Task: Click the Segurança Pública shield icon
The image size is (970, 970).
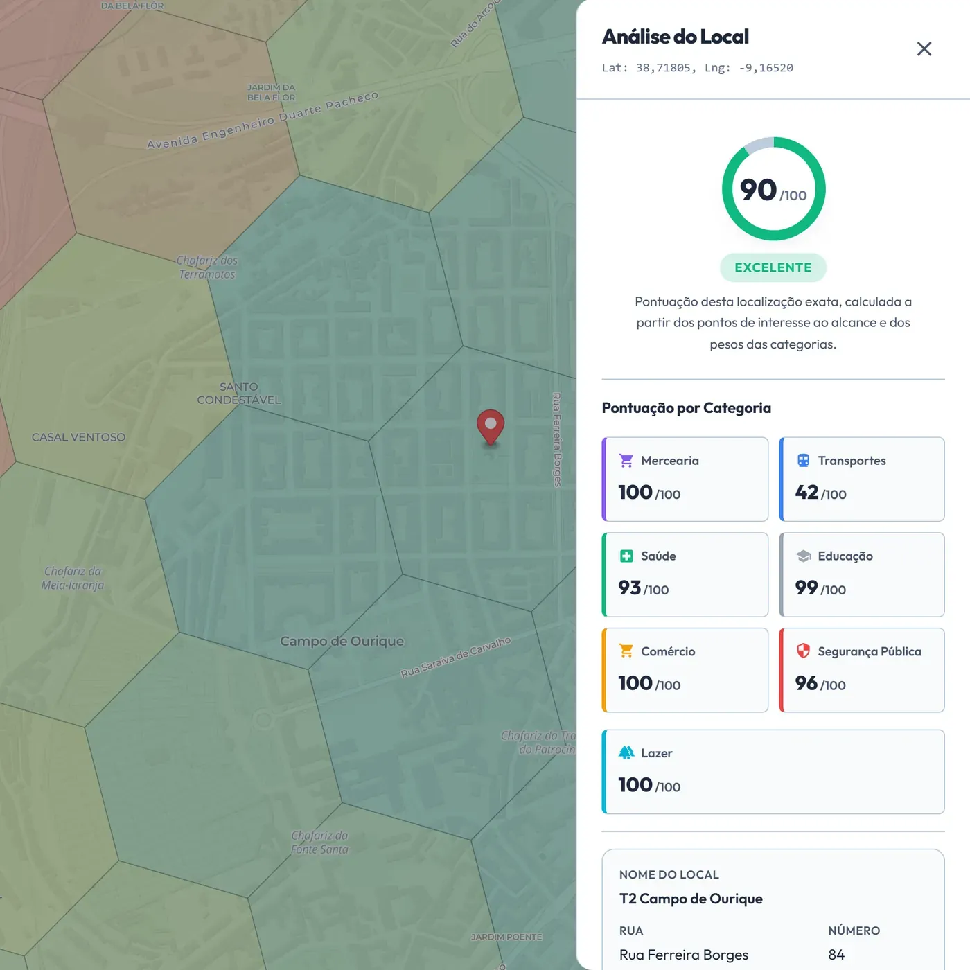Action: [x=803, y=651]
